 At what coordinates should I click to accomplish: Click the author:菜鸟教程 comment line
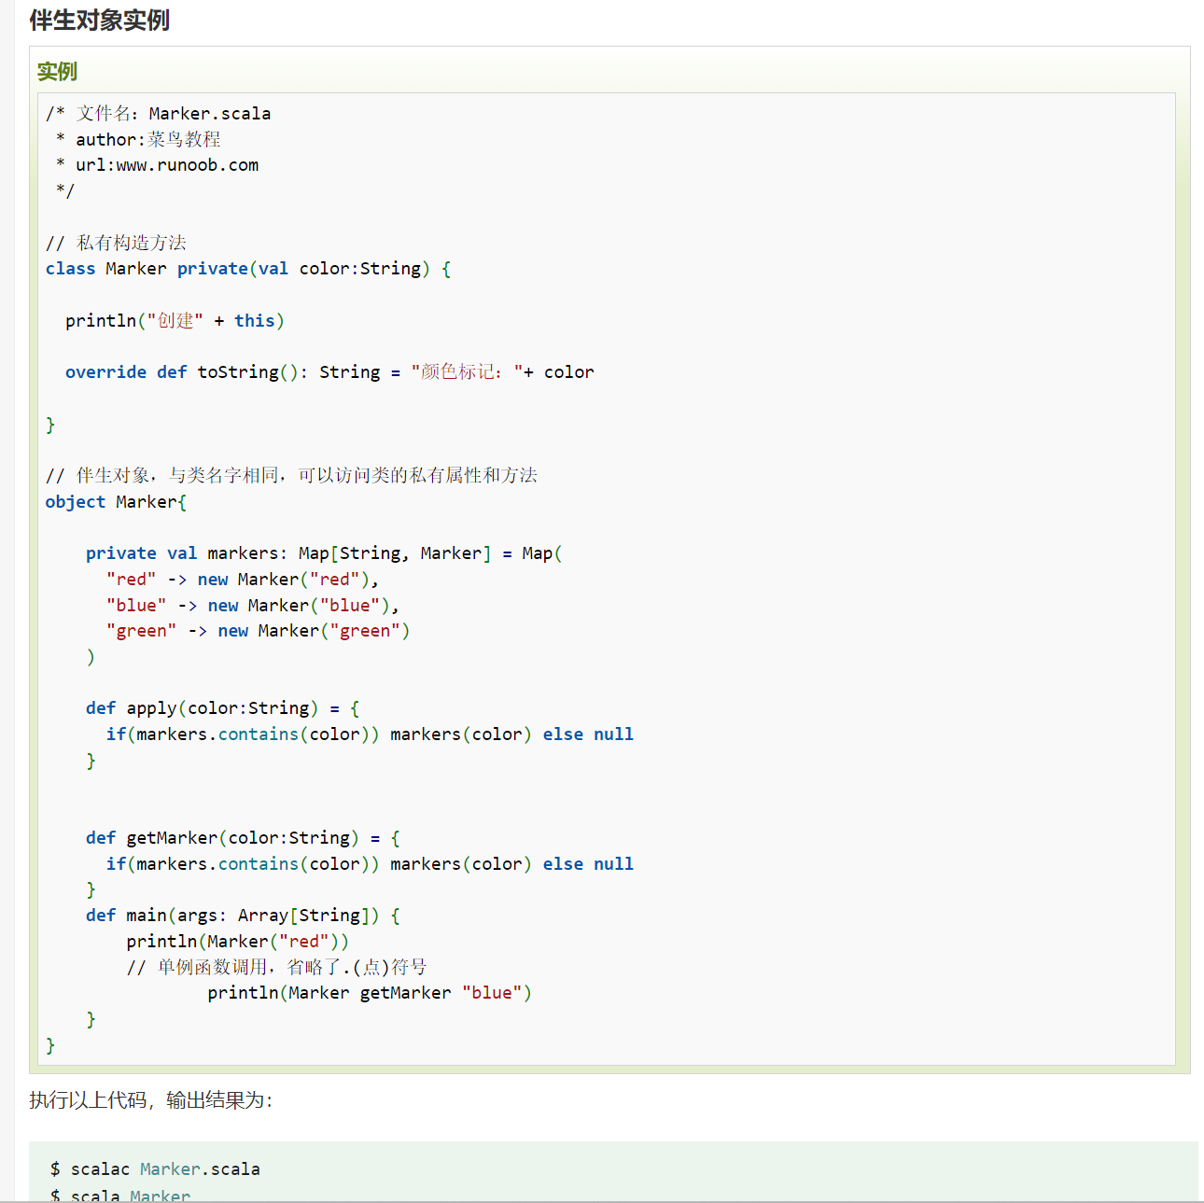click(x=138, y=139)
